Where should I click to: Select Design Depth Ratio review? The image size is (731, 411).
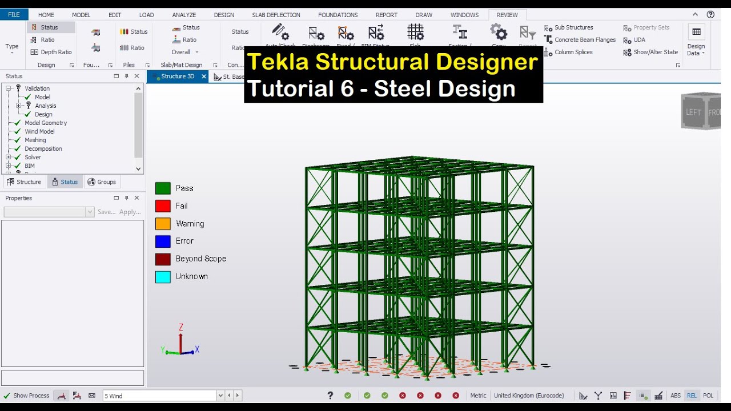pos(51,52)
